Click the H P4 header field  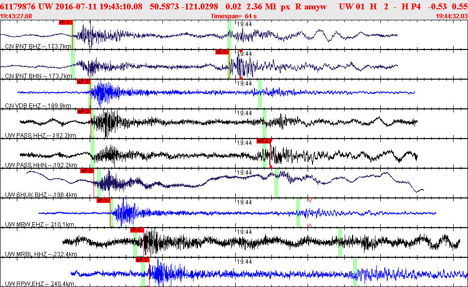(x=411, y=6)
